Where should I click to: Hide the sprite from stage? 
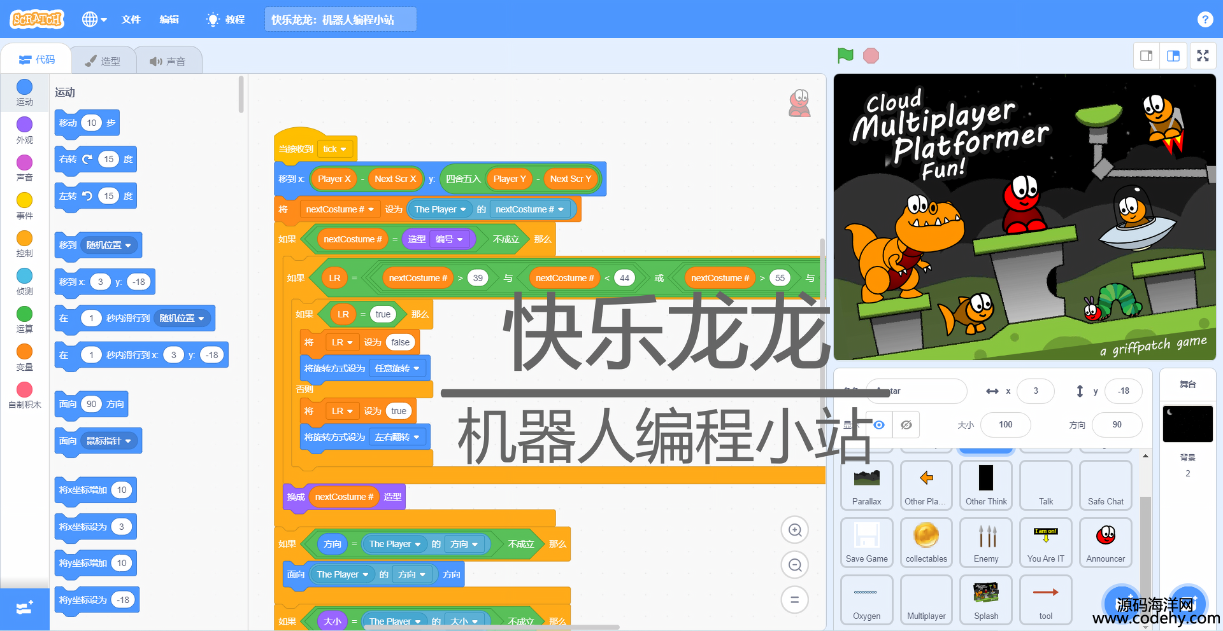point(906,425)
